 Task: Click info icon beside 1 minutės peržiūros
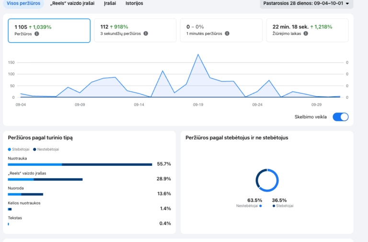(x=227, y=34)
